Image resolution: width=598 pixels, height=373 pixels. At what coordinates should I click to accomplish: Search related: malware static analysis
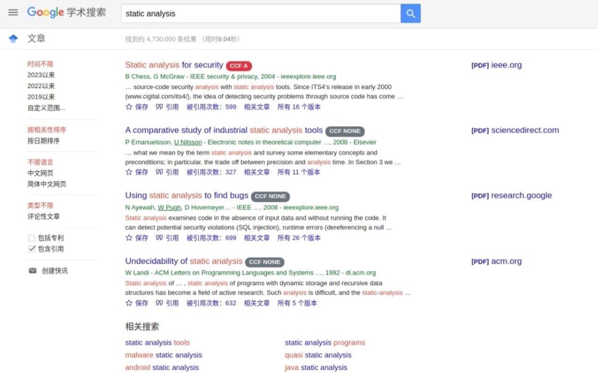[164, 355]
